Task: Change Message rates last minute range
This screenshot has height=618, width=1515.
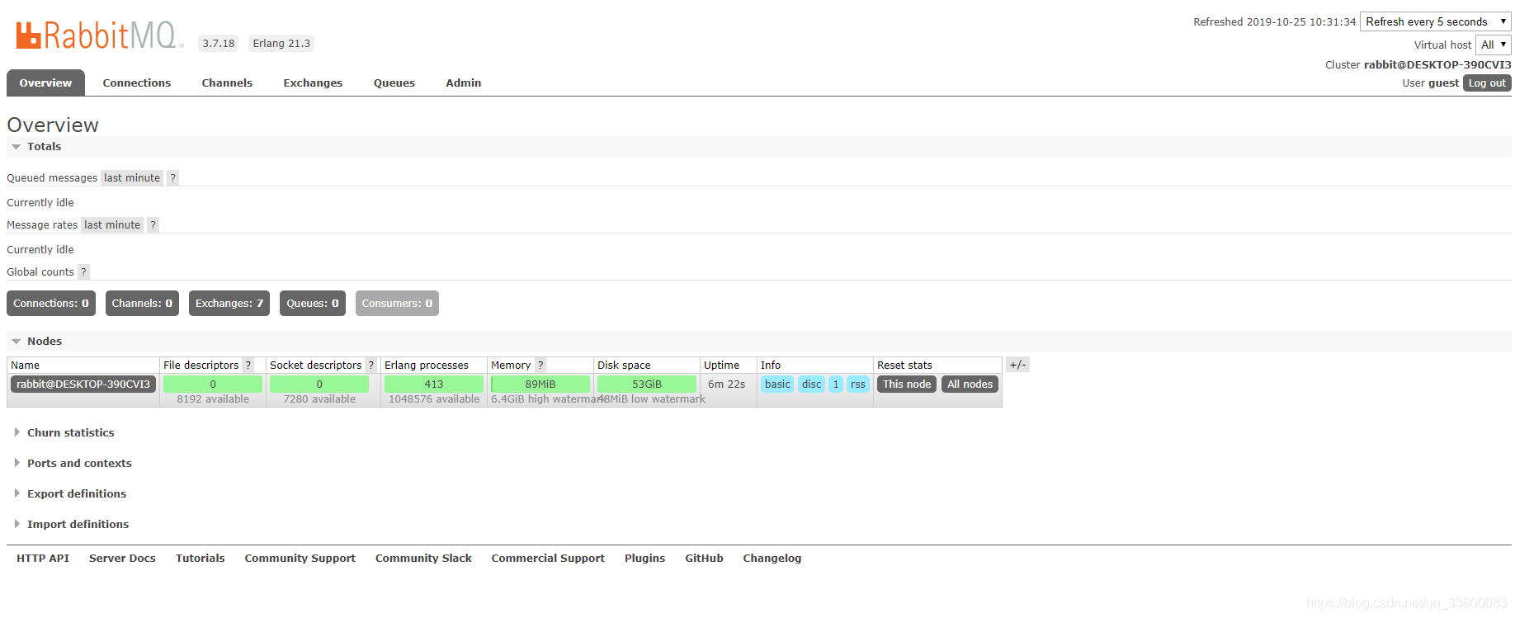Action: coord(112,225)
